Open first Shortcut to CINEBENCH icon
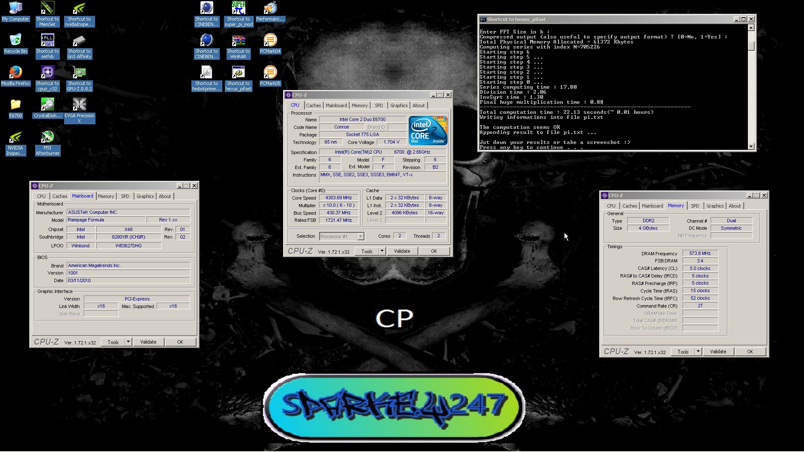Image resolution: width=804 pixels, height=452 pixels. click(206, 14)
